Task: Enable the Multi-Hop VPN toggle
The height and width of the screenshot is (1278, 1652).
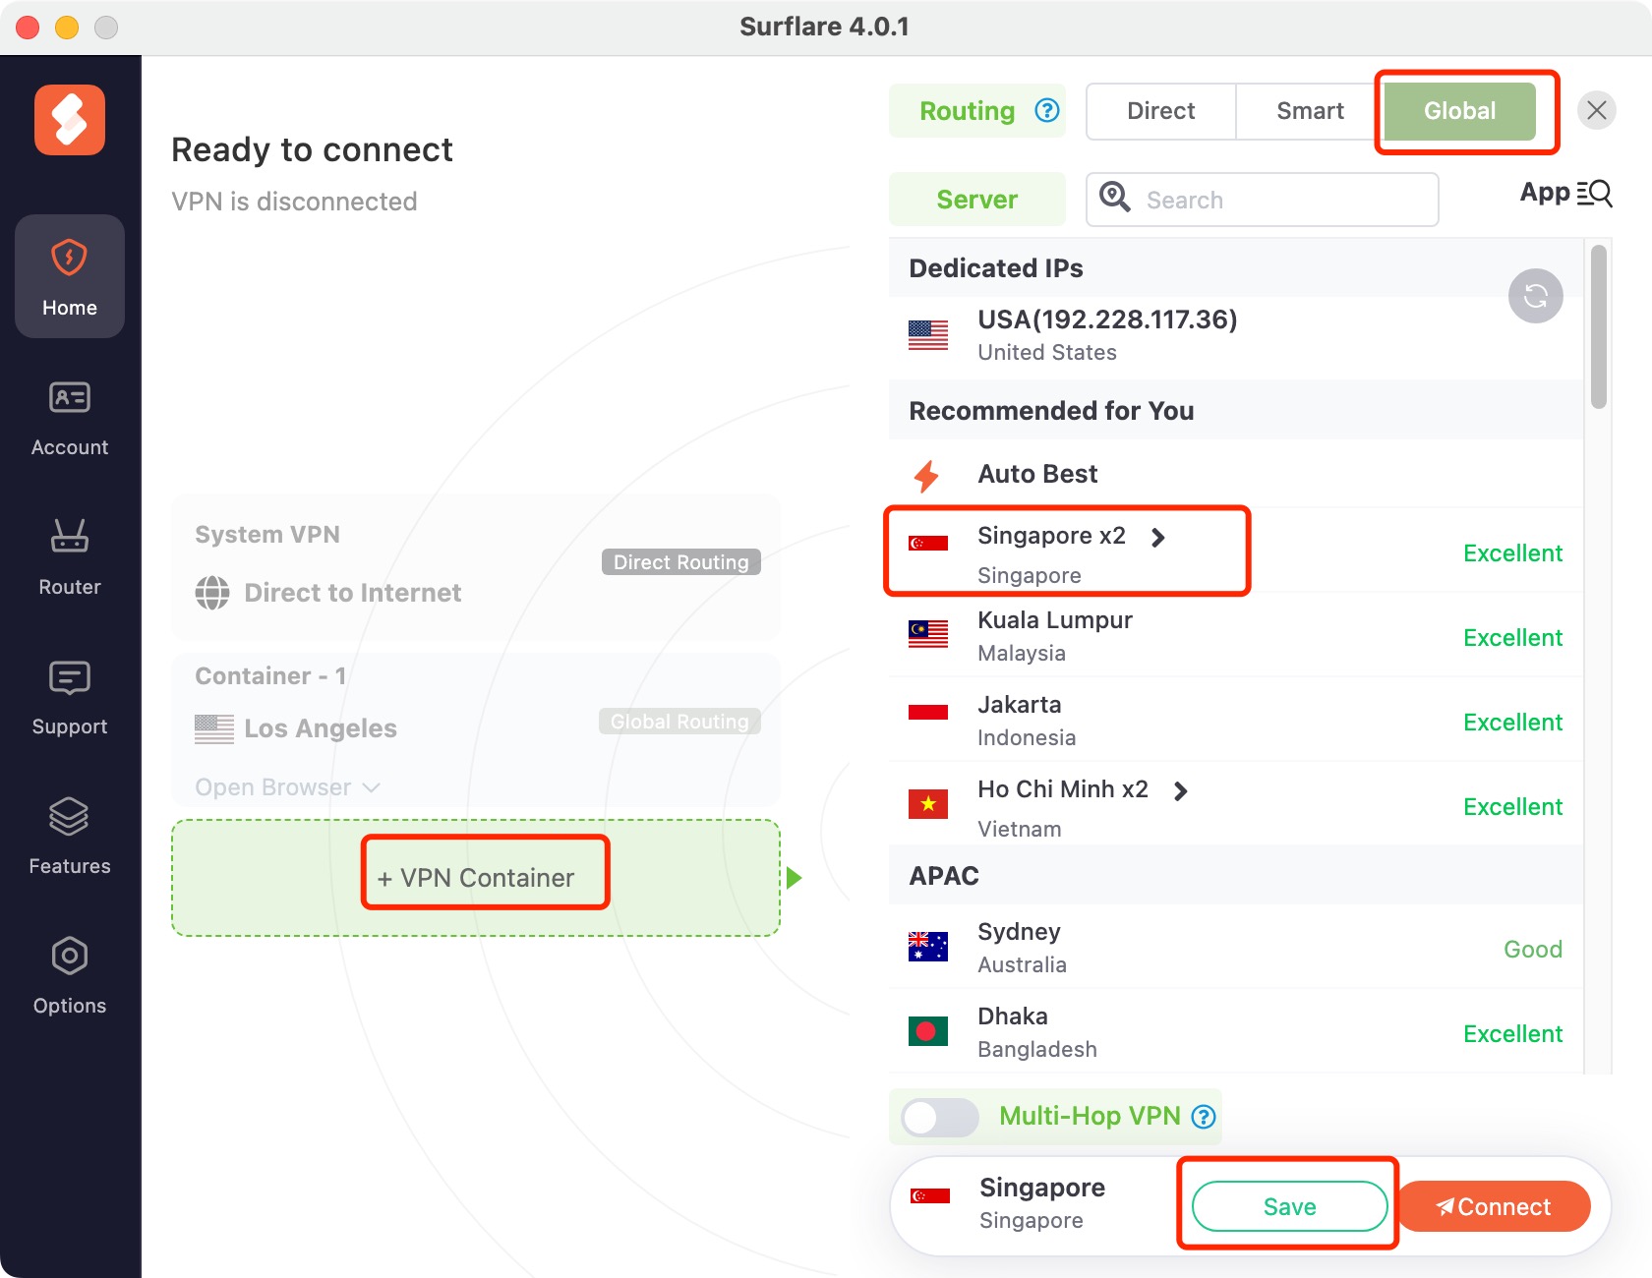Action: click(937, 1117)
